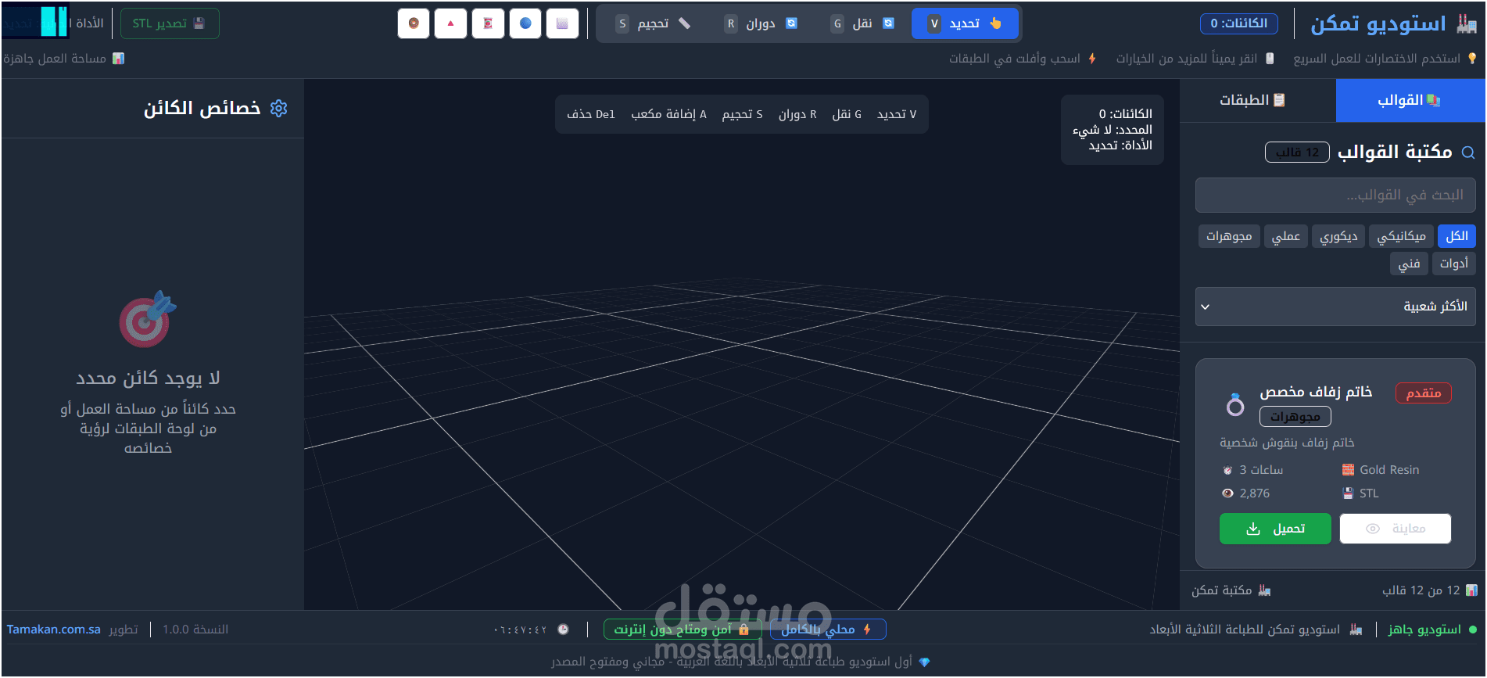Viewport: 1487px width, 678px height.
Task: Click the الكائنات: 0 counter badge
Action: pyautogui.click(x=1239, y=23)
